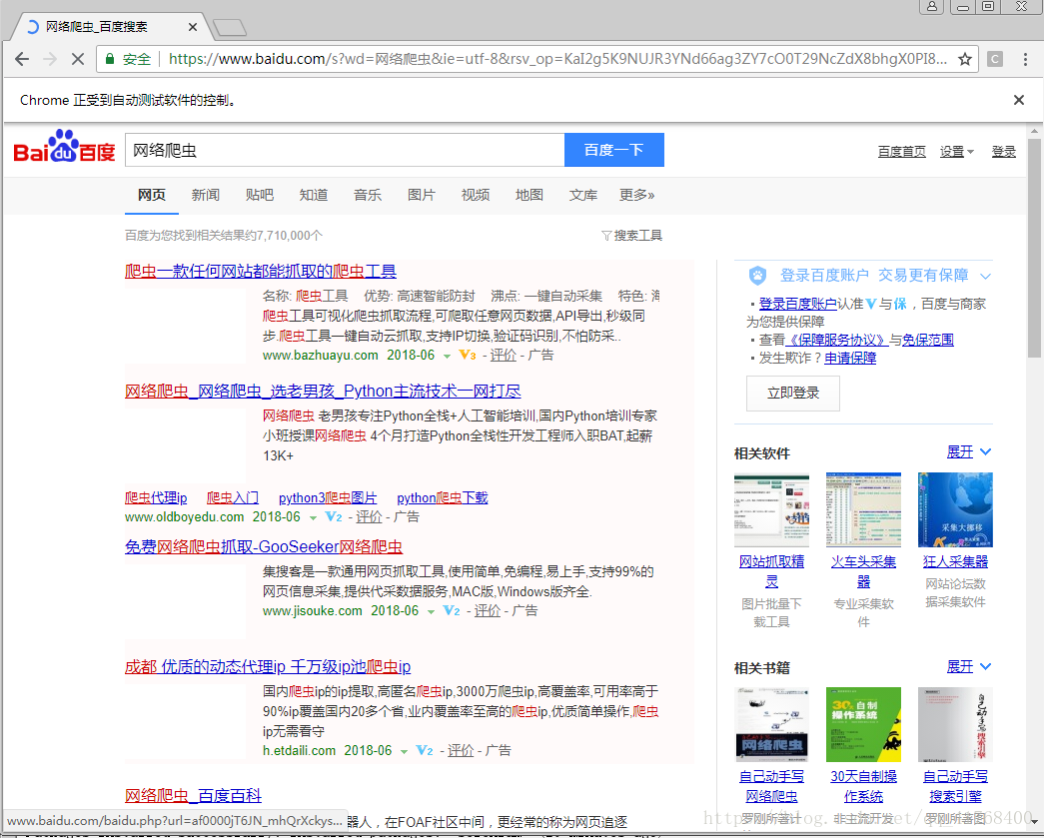Open Chrome three-dot menu
This screenshot has width=1044, height=838.
[x=1025, y=59]
